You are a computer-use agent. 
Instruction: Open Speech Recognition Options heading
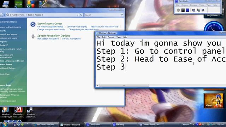(54, 36)
